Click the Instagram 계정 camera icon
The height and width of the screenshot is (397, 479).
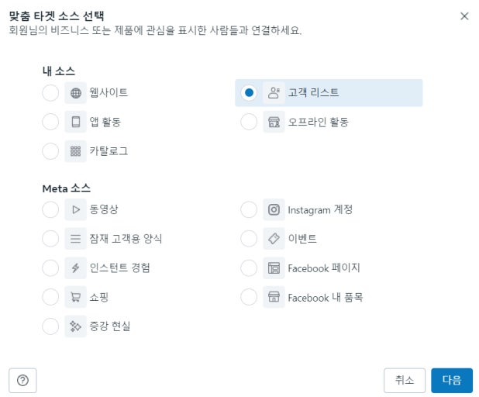tap(274, 209)
